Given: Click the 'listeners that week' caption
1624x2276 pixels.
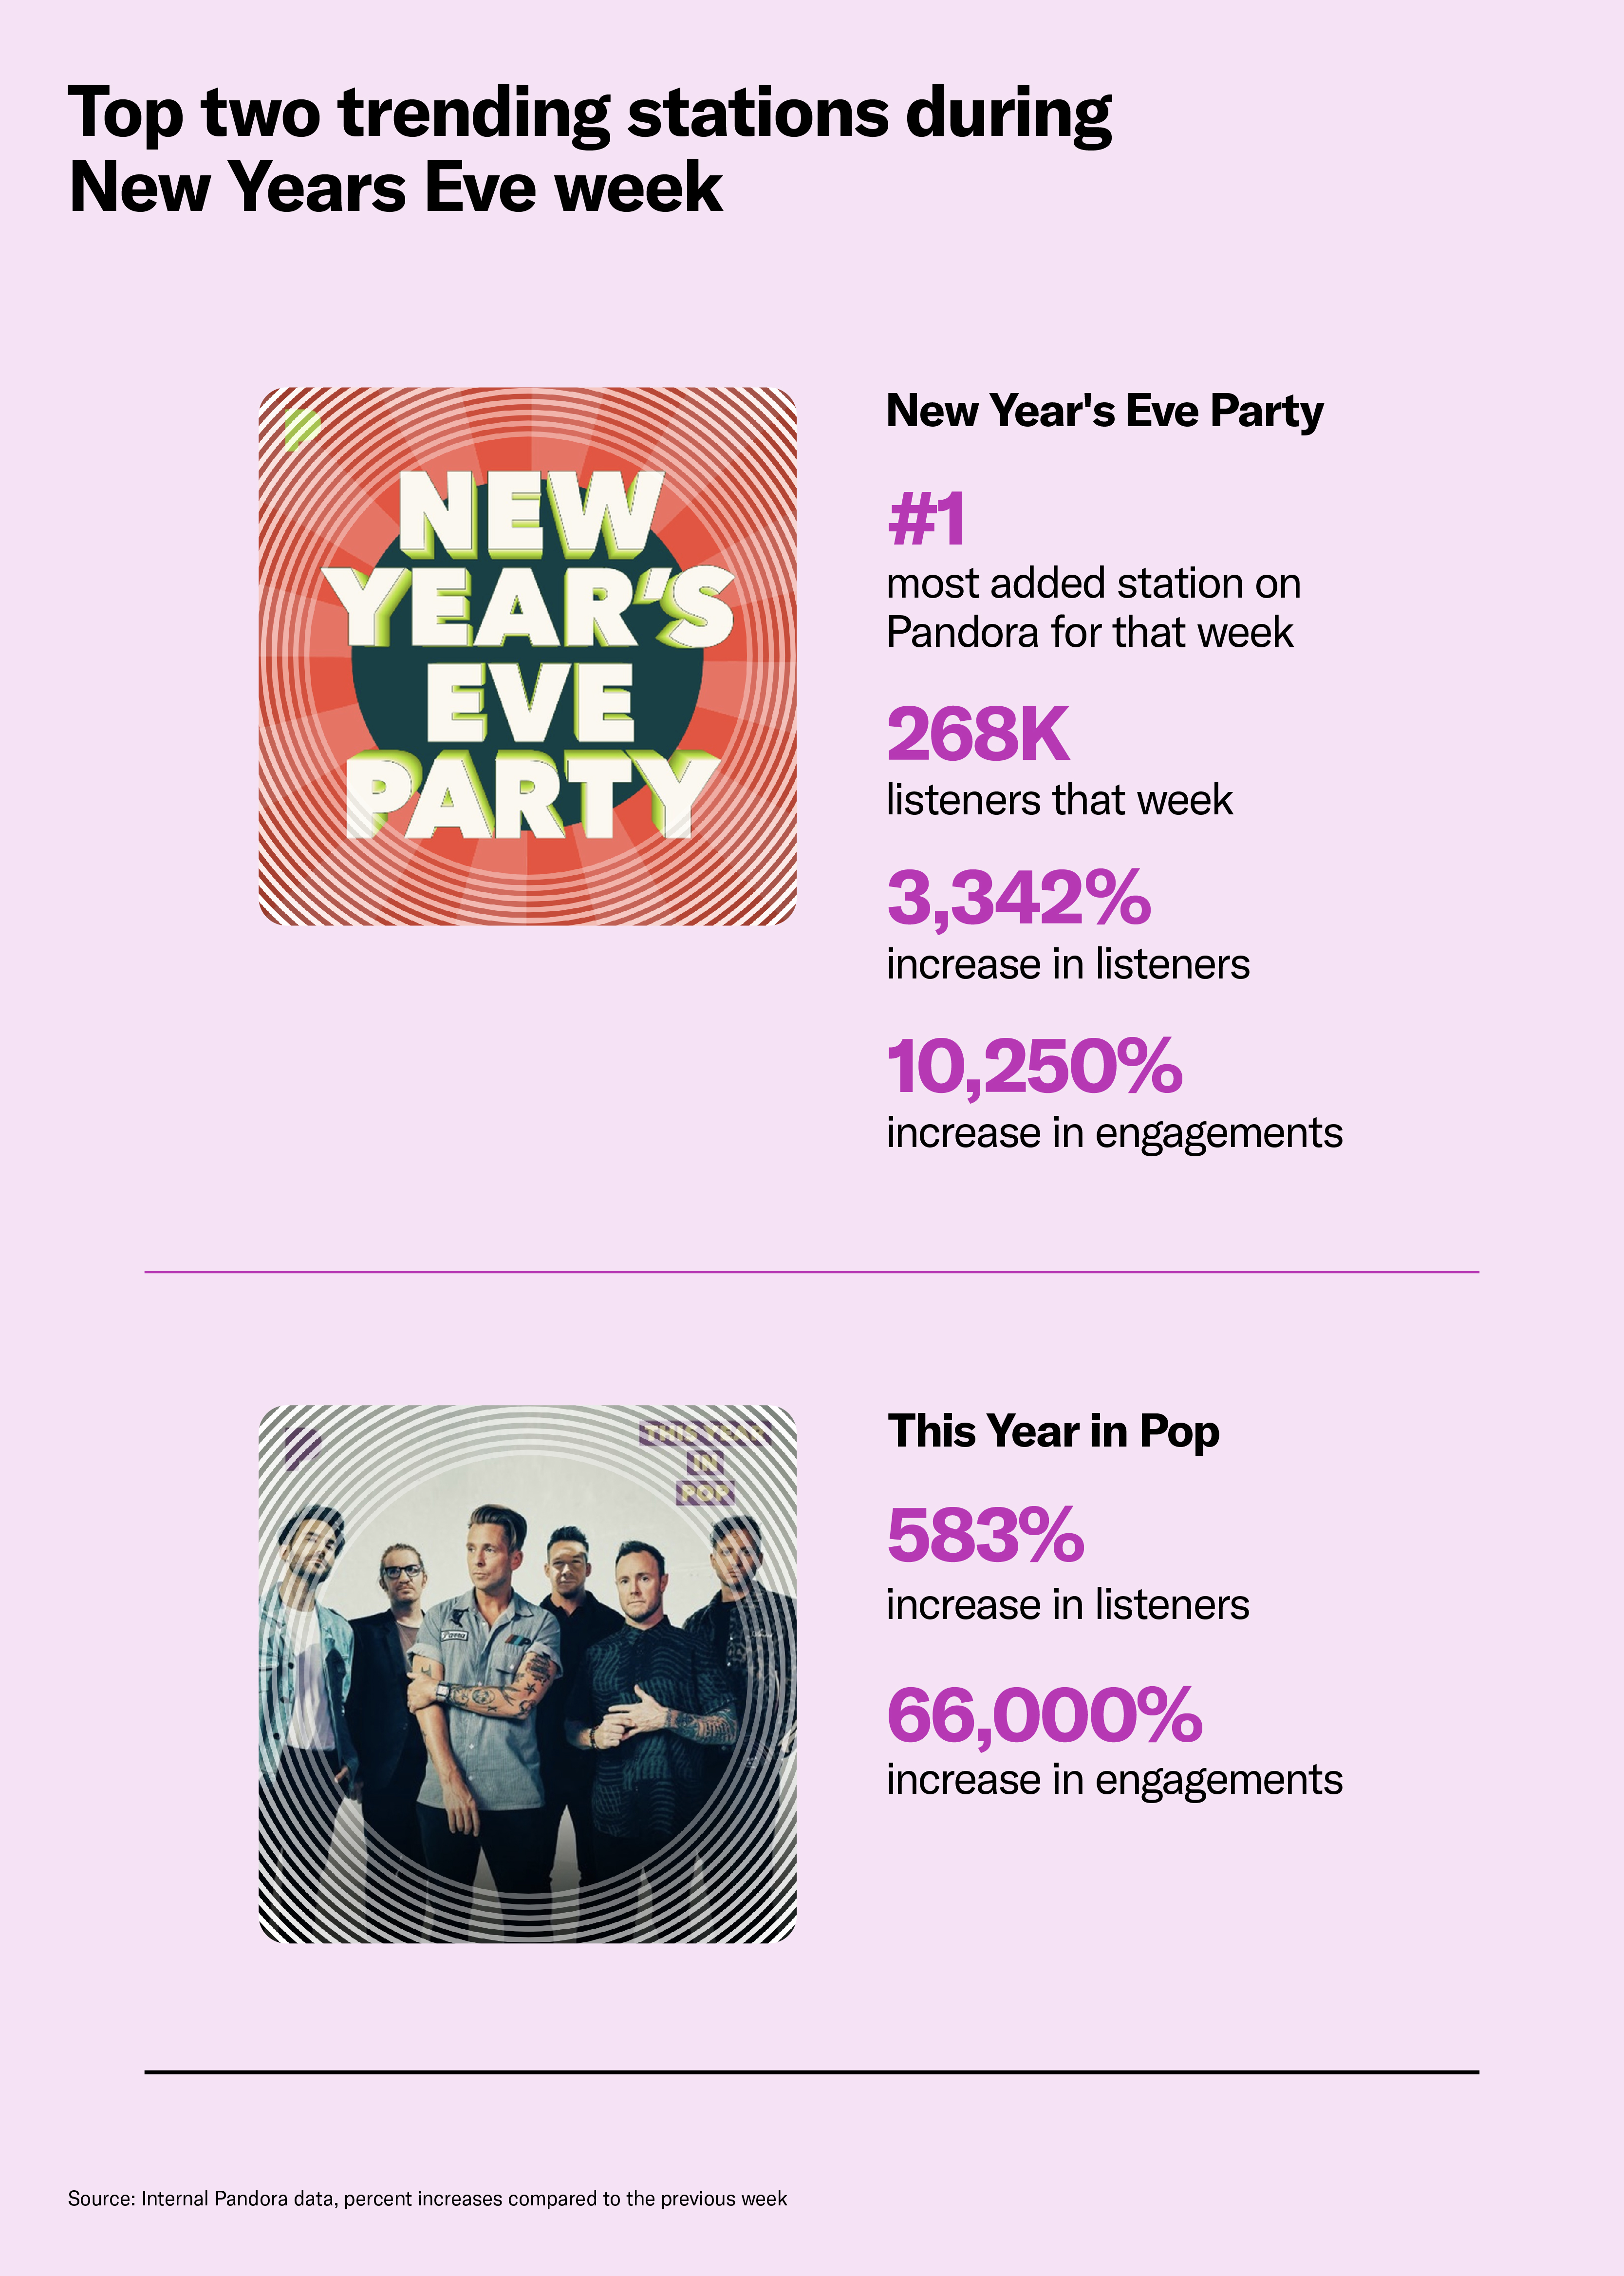Looking at the screenshot, I should (1059, 801).
